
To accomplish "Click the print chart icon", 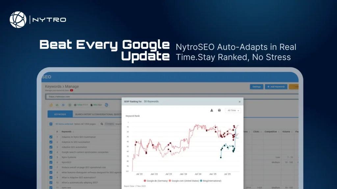I will [219, 111].
